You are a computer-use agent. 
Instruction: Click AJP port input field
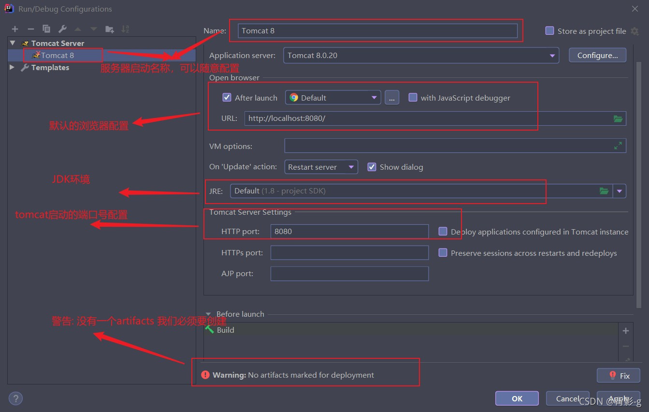[349, 274]
